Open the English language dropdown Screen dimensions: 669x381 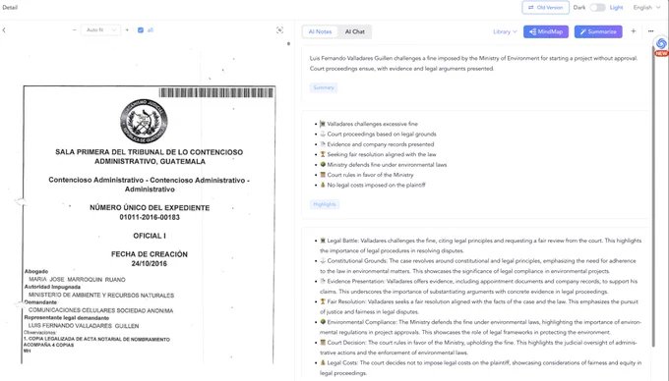pos(646,8)
